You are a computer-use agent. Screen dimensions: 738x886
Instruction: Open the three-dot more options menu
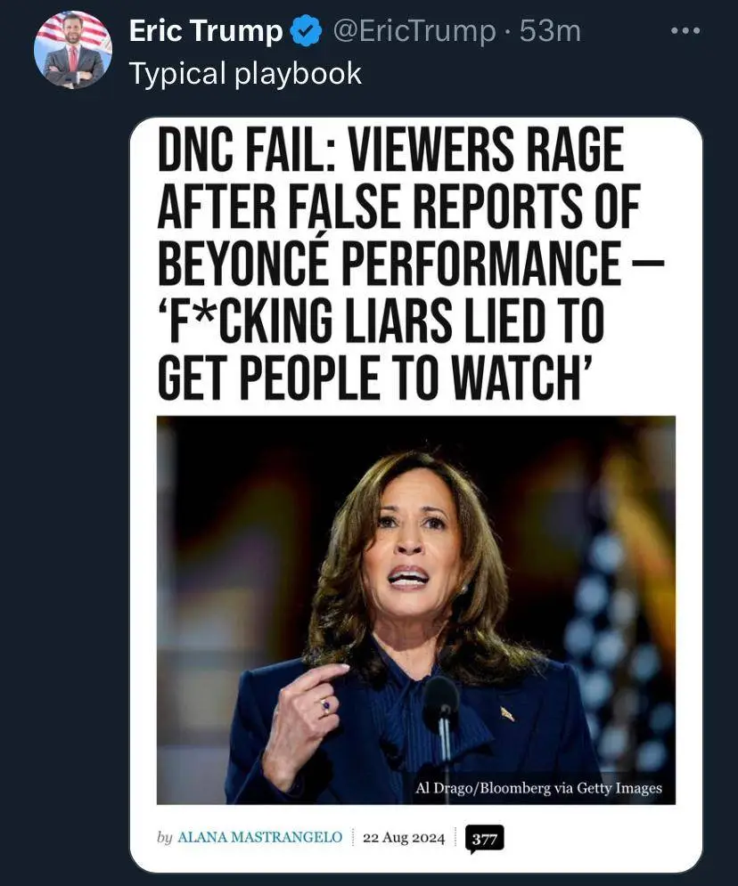[685, 31]
